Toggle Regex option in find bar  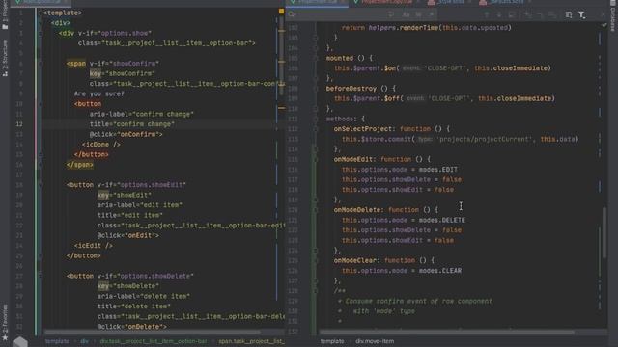pos(432,14)
